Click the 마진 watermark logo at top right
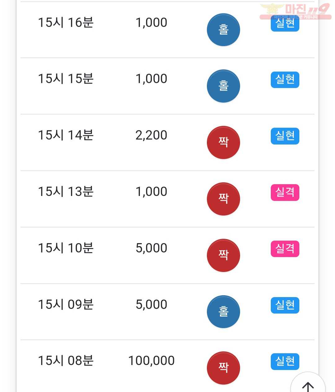Viewport: 335px width, 392px height. (x=295, y=11)
